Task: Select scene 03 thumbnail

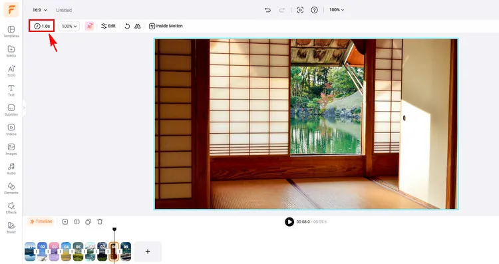Action: 54,251
